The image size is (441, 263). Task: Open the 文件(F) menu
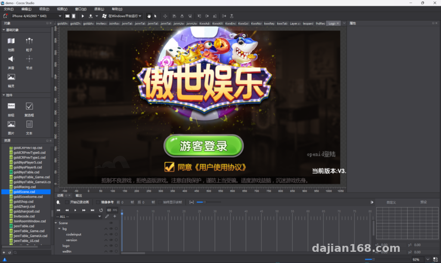point(9,9)
